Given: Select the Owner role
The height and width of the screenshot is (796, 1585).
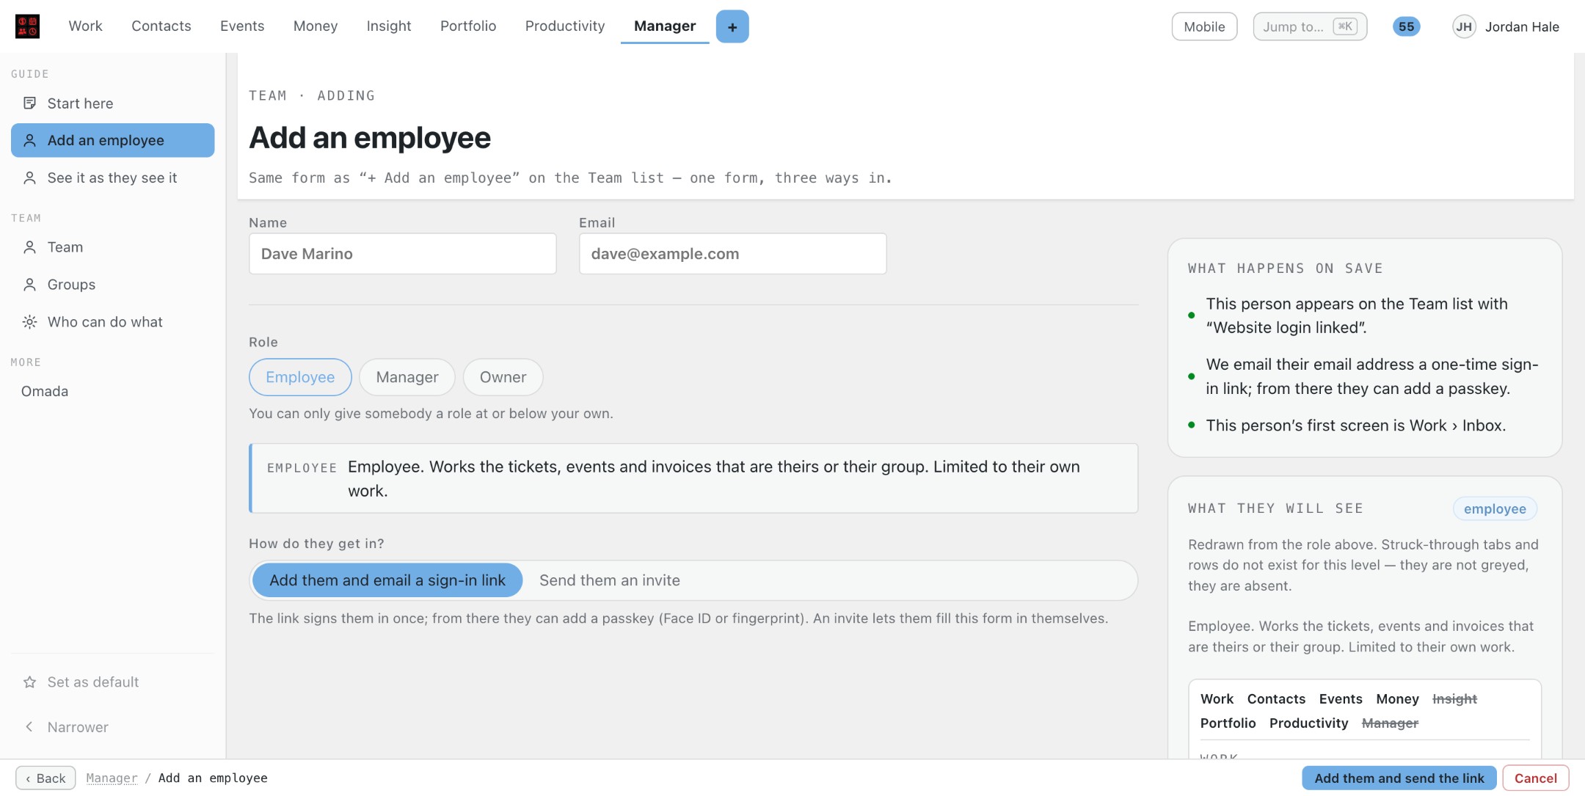Looking at the screenshot, I should (x=503, y=377).
